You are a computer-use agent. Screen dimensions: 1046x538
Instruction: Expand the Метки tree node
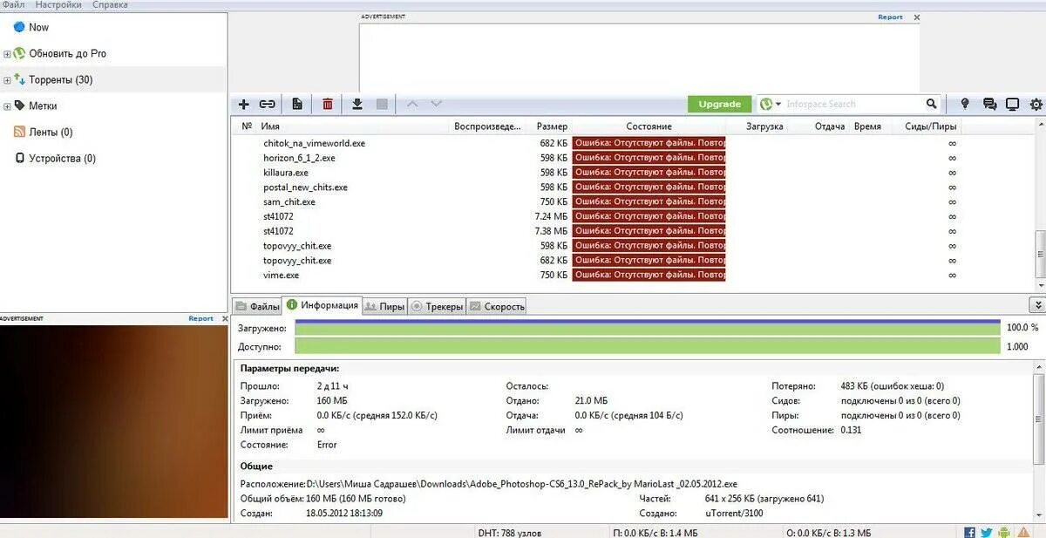[x=7, y=106]
